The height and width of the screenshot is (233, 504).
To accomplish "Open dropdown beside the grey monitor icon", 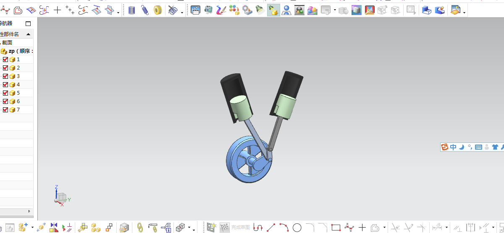I will pos(335,10).
